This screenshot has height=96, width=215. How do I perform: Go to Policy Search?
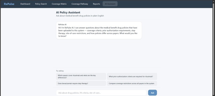point(41,4)
